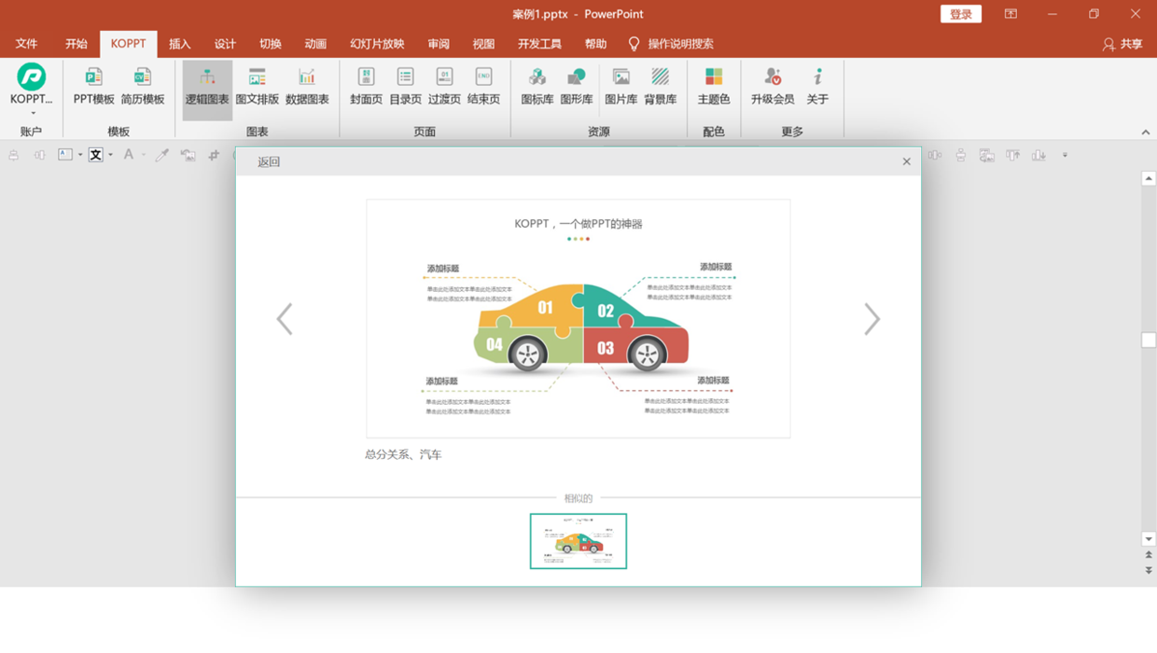
Task: Switch to the 开始 Home tab
Action: (77, 44)
